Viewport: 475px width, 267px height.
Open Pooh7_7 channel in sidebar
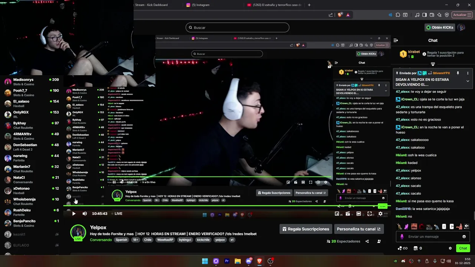pos(32,93)
